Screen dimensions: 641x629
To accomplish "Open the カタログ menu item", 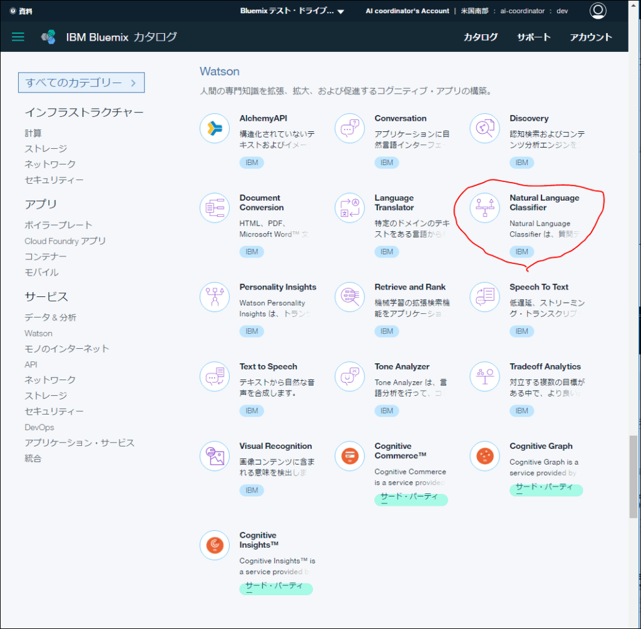I will [x=480, y=37].
